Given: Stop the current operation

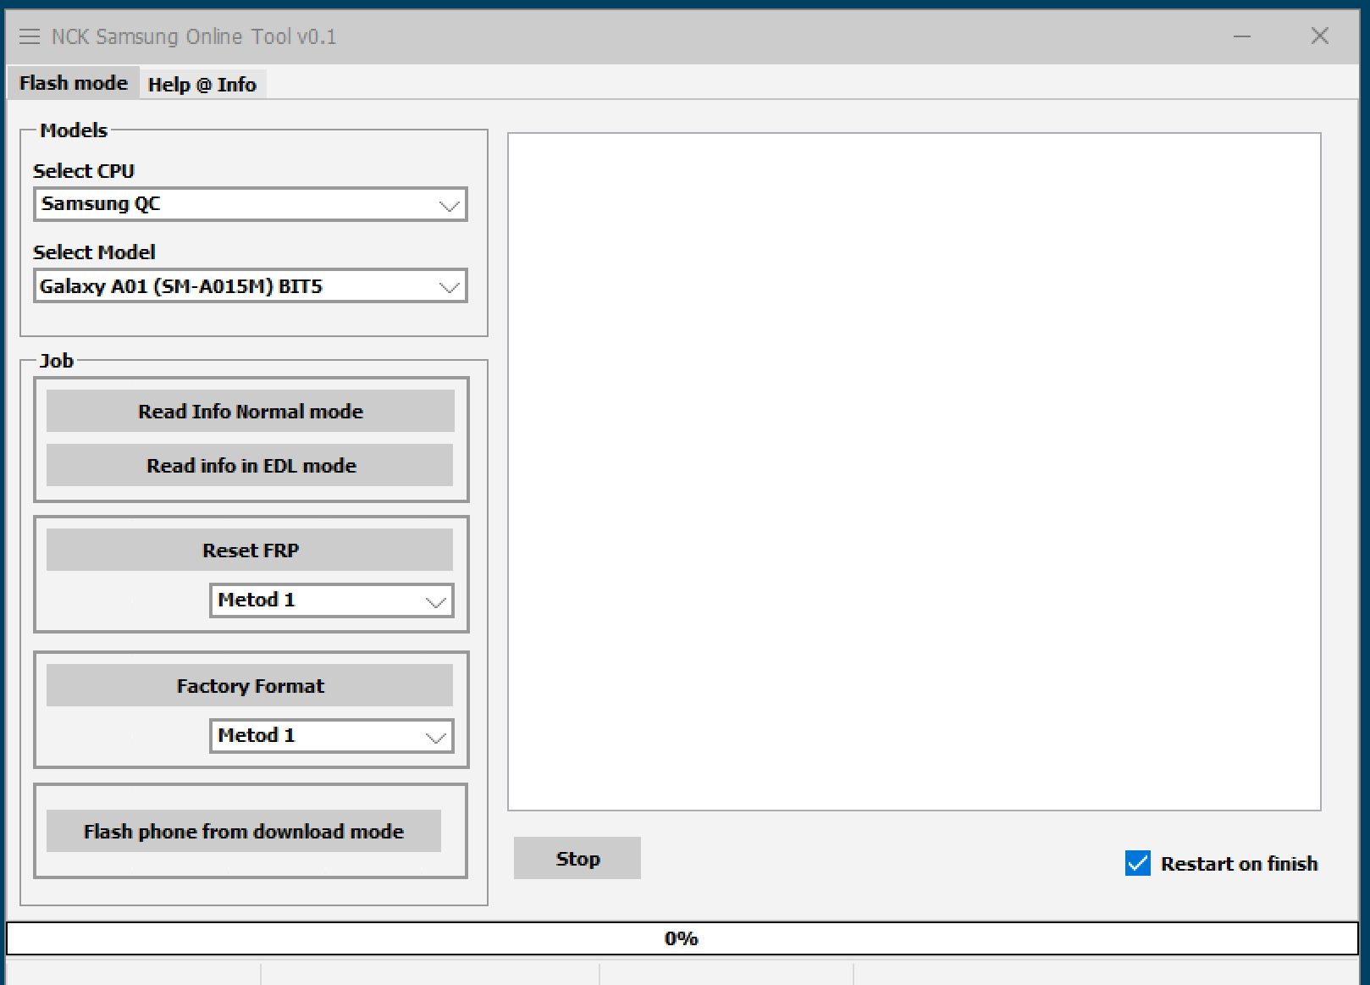Looking at the screenshot, I should 577,859.
